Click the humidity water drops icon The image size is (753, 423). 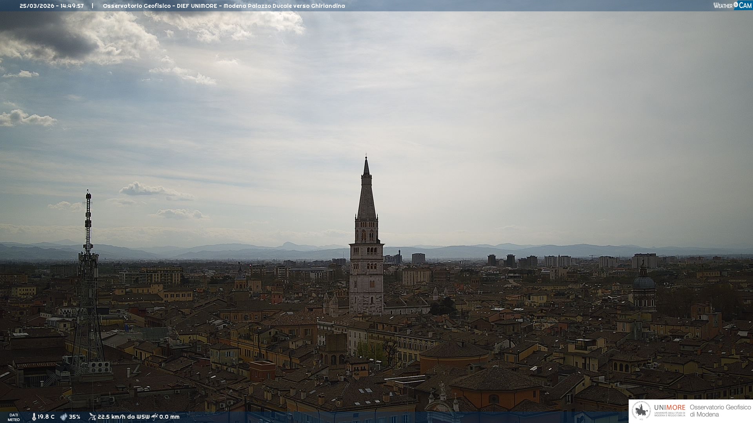(64, 417)
